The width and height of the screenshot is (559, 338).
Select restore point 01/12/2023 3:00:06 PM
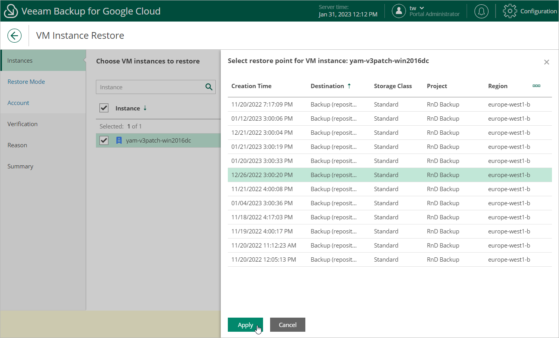390,119
